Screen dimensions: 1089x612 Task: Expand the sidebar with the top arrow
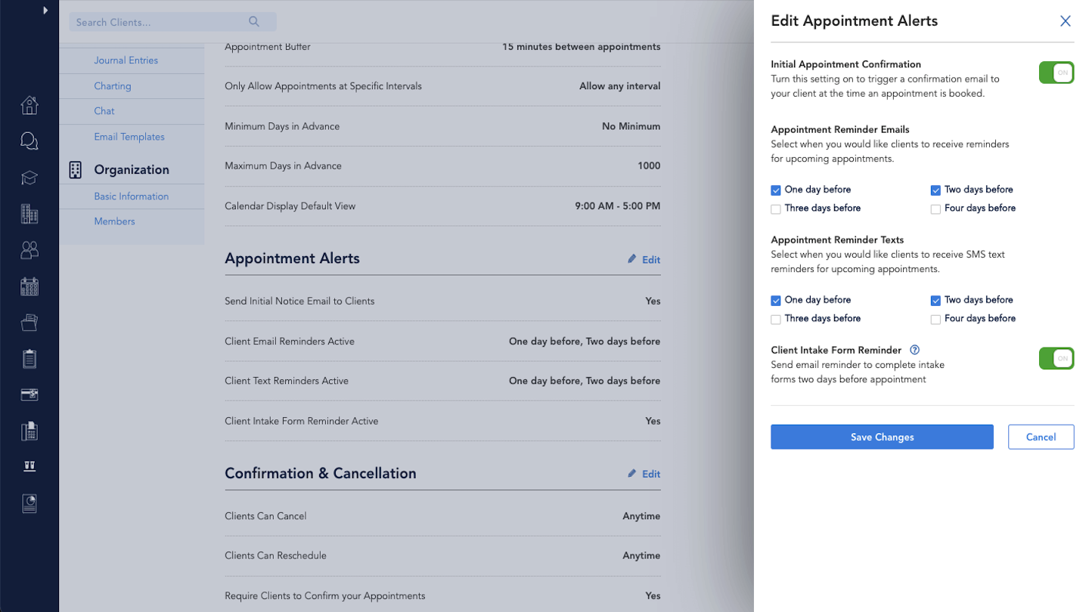pyautogui.click(x=45, y=11)
